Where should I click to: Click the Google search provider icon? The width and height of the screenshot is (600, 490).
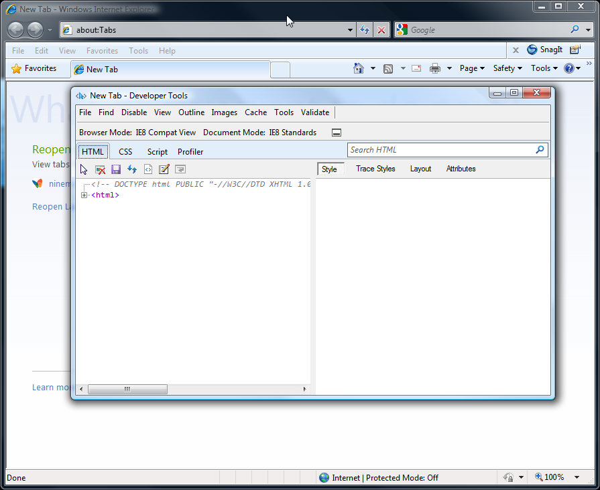click(402, 30)
